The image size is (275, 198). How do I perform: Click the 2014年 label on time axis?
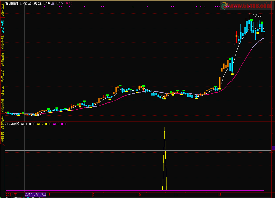pyautogui.click(x=11, y=194)
